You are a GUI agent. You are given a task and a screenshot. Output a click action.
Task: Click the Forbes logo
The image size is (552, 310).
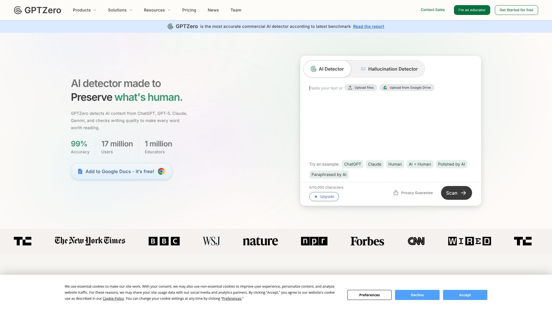367,241
